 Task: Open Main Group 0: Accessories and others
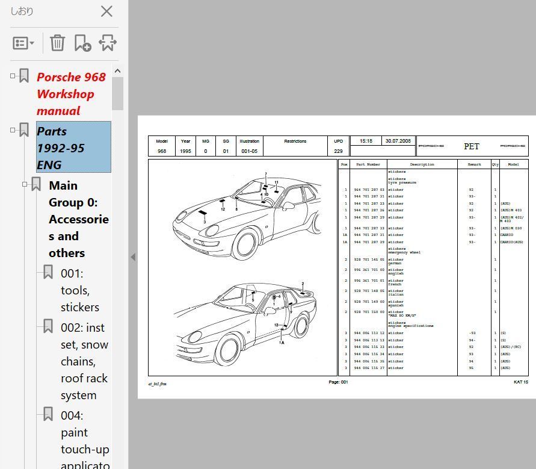pyautogui.click(x=79, y=219)
